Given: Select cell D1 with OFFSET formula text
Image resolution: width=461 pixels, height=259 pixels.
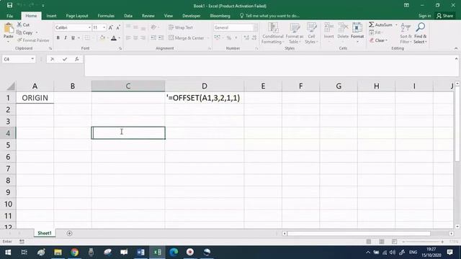Looking at the screenshot, I should [205, 98].
